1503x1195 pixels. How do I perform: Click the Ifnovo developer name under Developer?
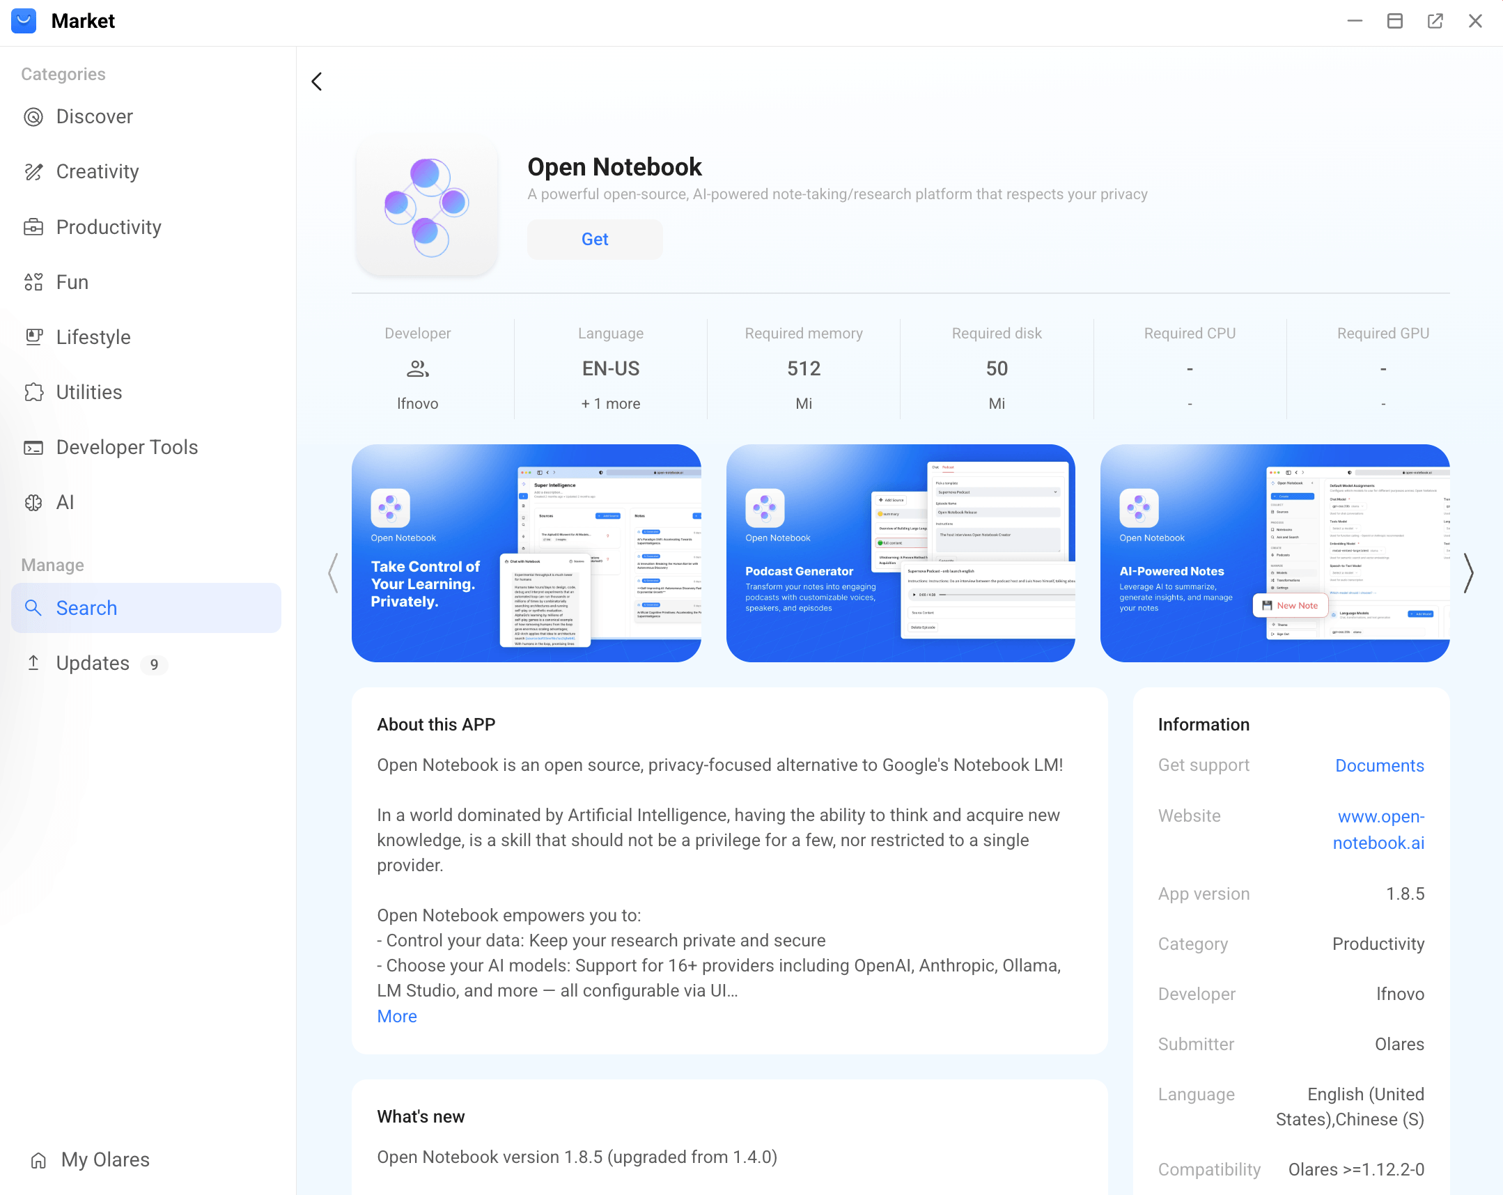[x=418, y=404]
